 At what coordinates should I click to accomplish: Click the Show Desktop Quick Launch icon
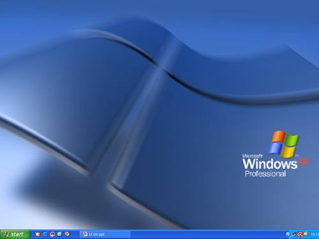point(60,234)
